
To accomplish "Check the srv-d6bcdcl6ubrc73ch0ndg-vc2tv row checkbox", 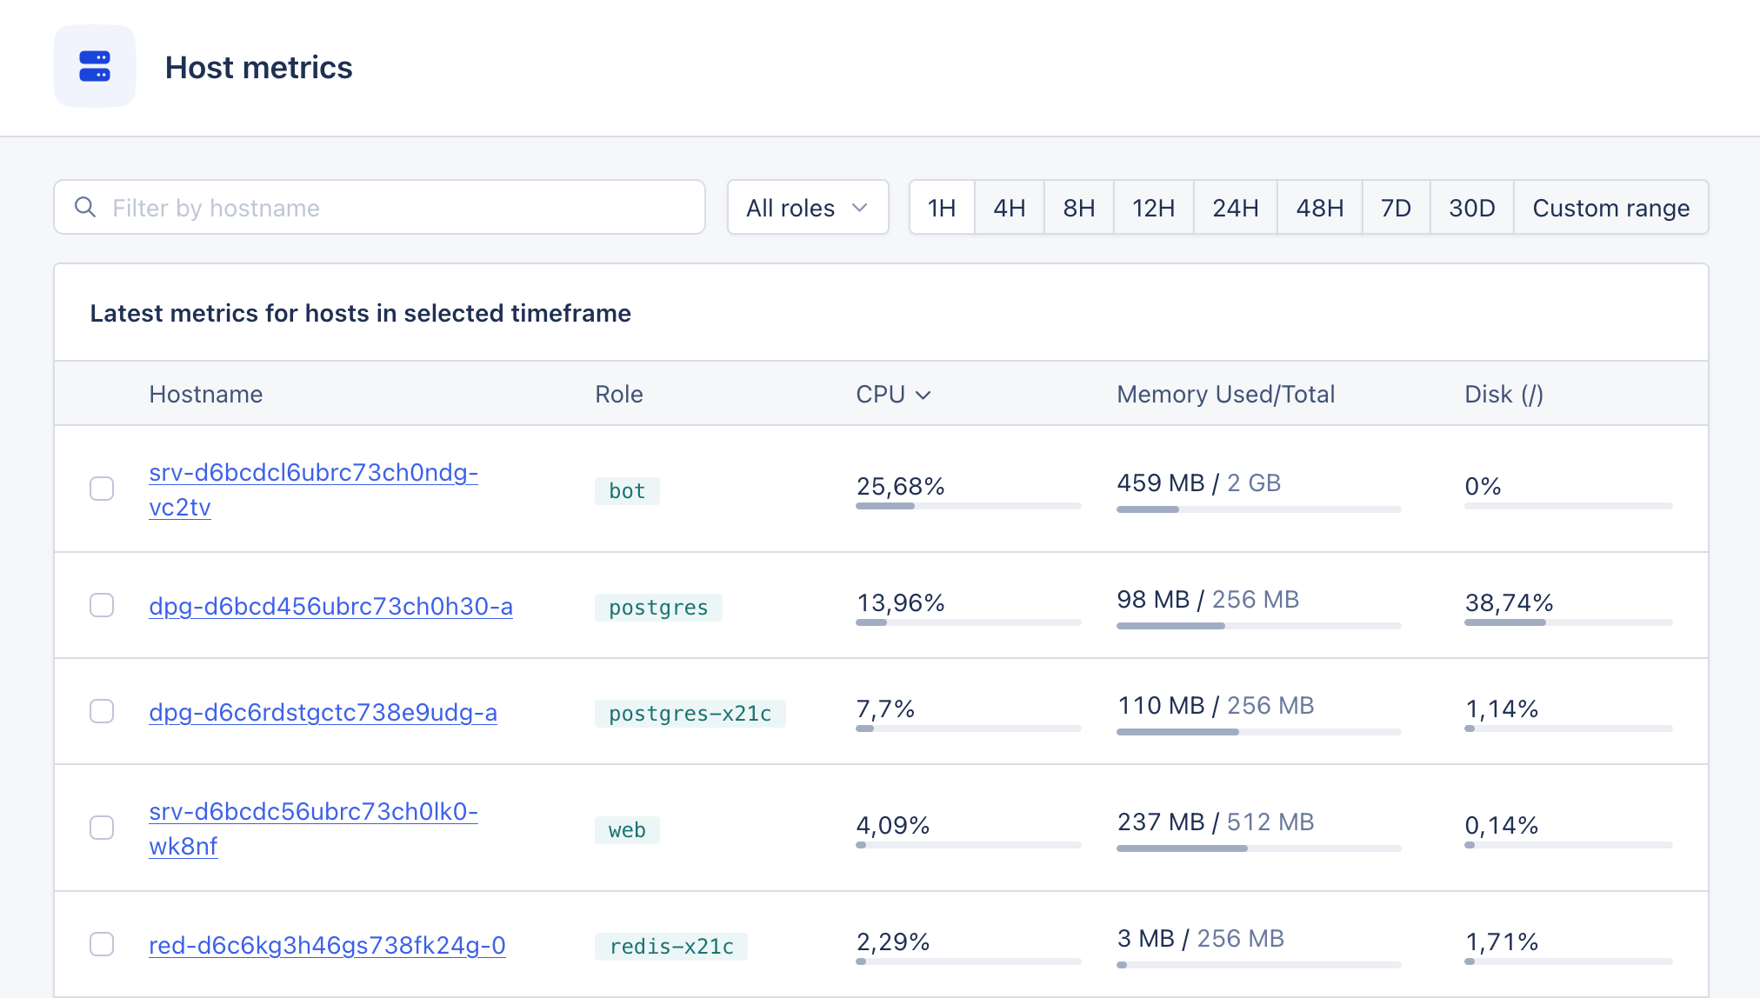I will click(102, 489).
